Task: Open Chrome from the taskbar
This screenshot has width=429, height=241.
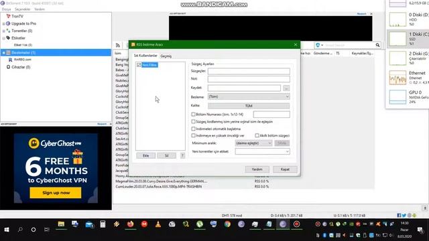Action: [x=227, y=224]
